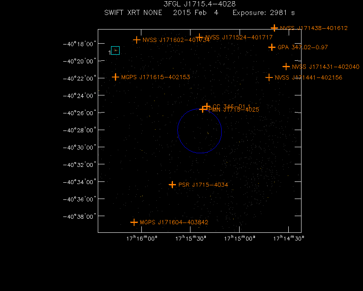Click the cross marker for PMN J1715-4025
Screen dimensions: 363x291
pyautogui.click(x=202, y=109)
